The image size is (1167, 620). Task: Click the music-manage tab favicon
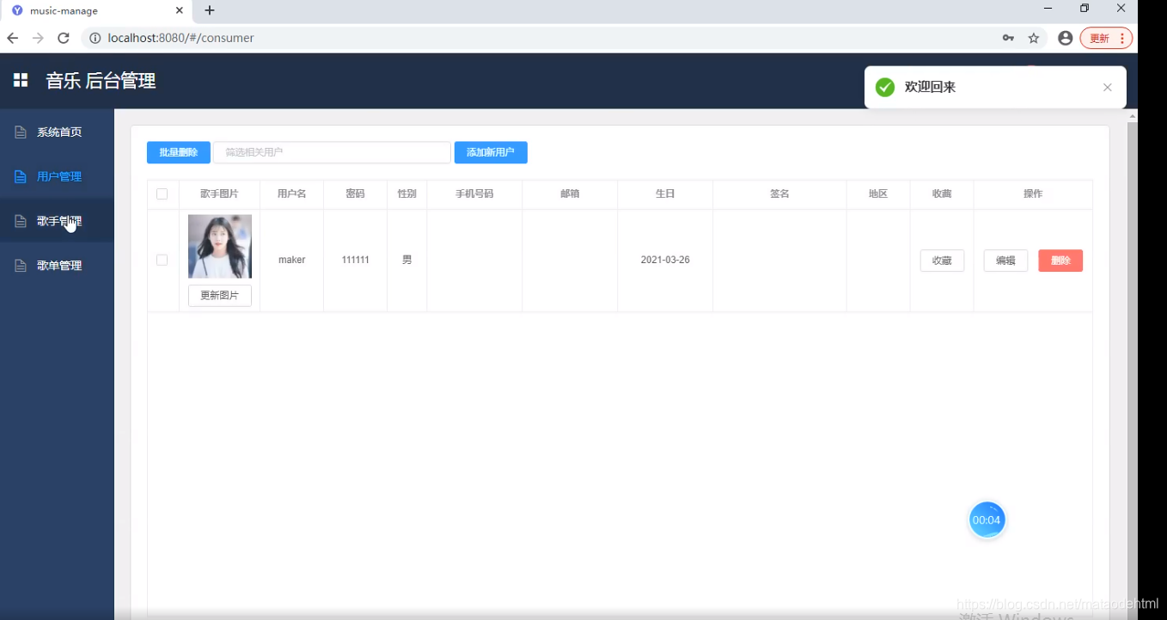click(x=17, y=11)
